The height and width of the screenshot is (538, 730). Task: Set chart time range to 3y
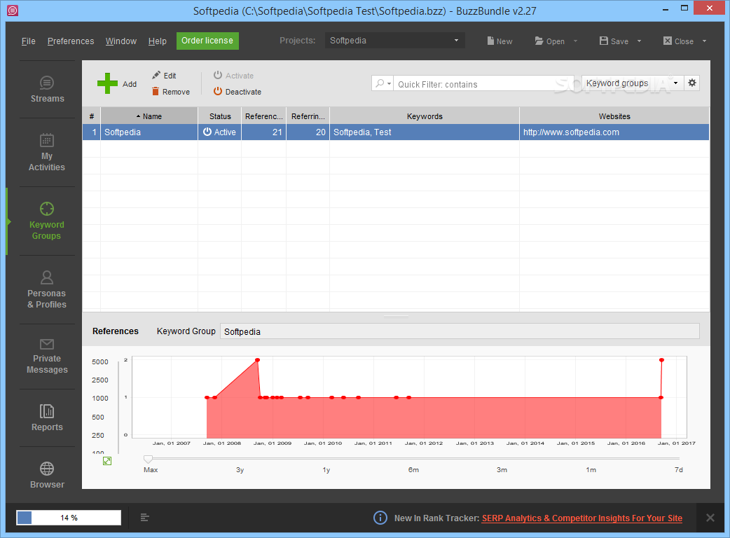(x=240, y=469)
